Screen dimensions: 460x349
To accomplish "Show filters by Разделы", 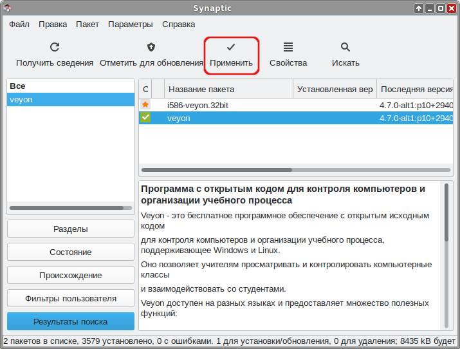I will [x=71, y=229].
